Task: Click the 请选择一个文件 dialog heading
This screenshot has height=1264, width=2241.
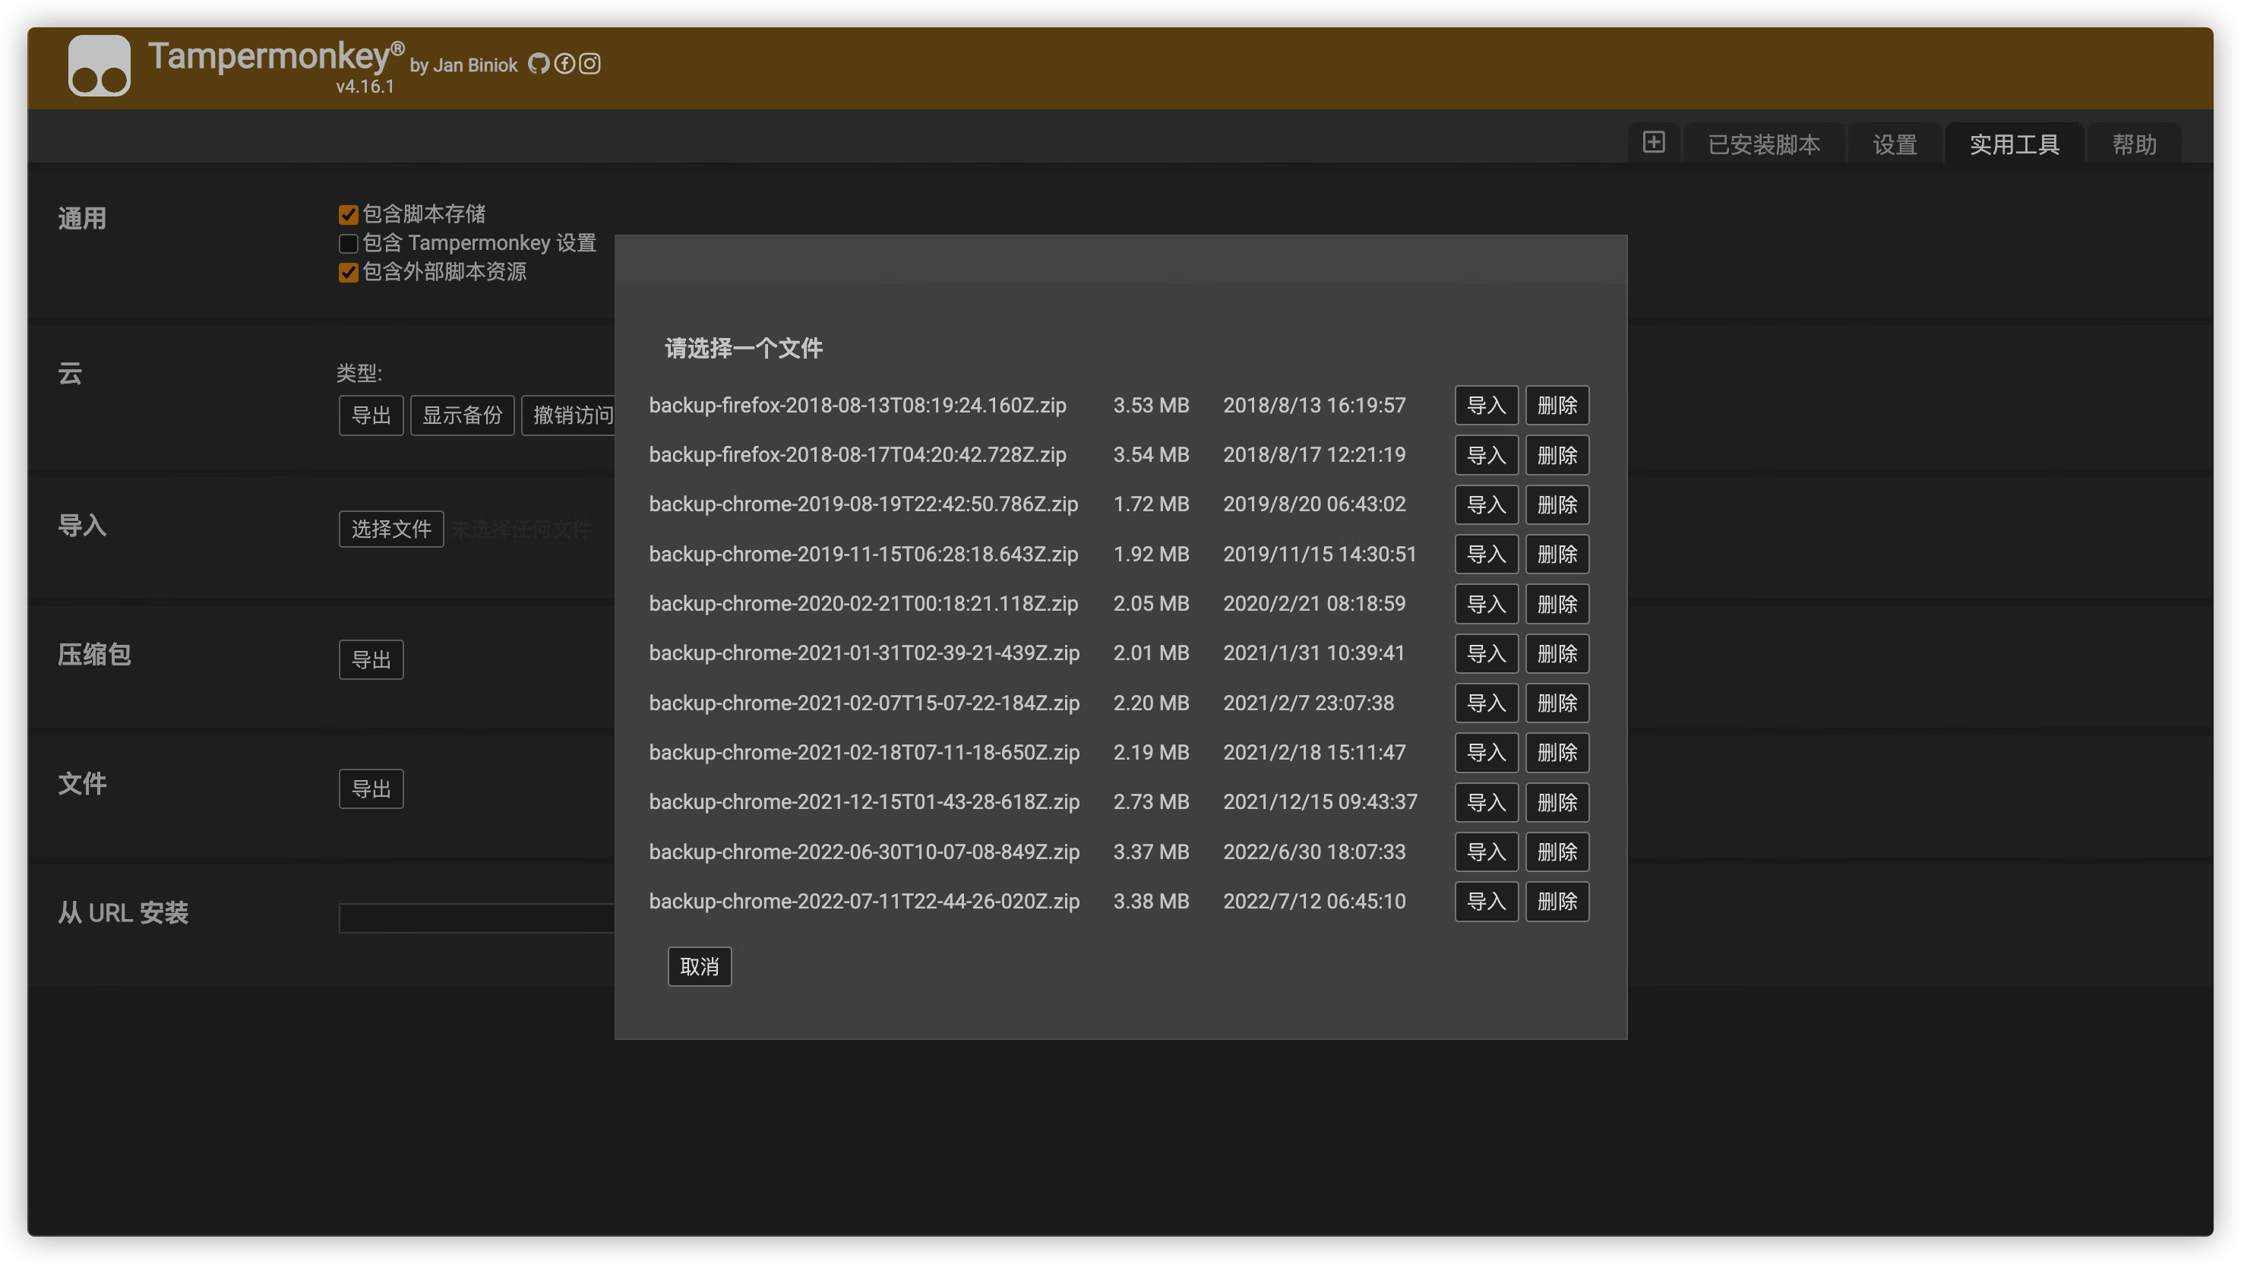Action: [x=744, y=349]
